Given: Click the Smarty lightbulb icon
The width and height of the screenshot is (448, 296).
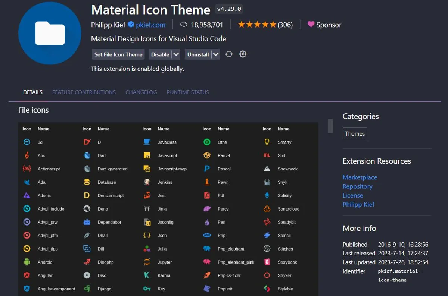Looking at the screenshot, I should [x=267, y=142].
